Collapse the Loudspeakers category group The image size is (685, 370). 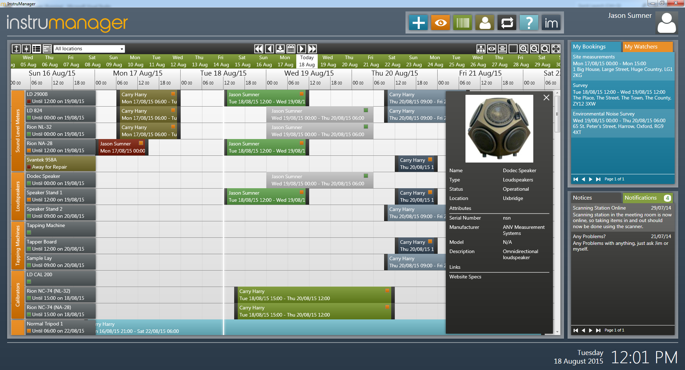(17, 196)
